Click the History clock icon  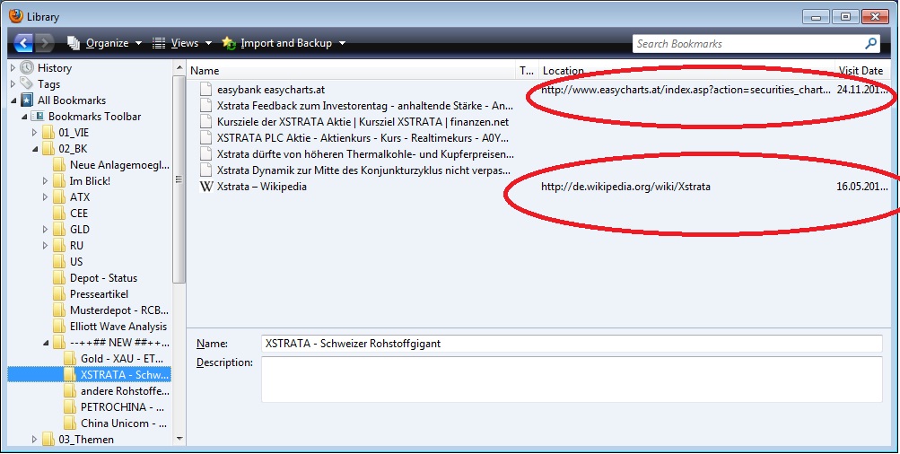click(x=26, y=67)
